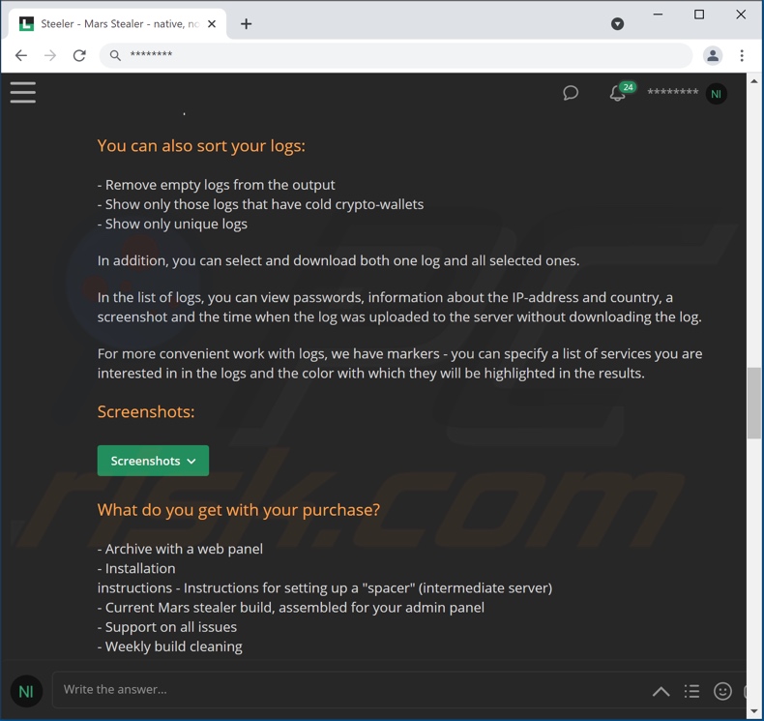The height and width of the screenshot is (721, 764).
Task: Focus the 'Write the answer...' field
Action: [351, 689]
